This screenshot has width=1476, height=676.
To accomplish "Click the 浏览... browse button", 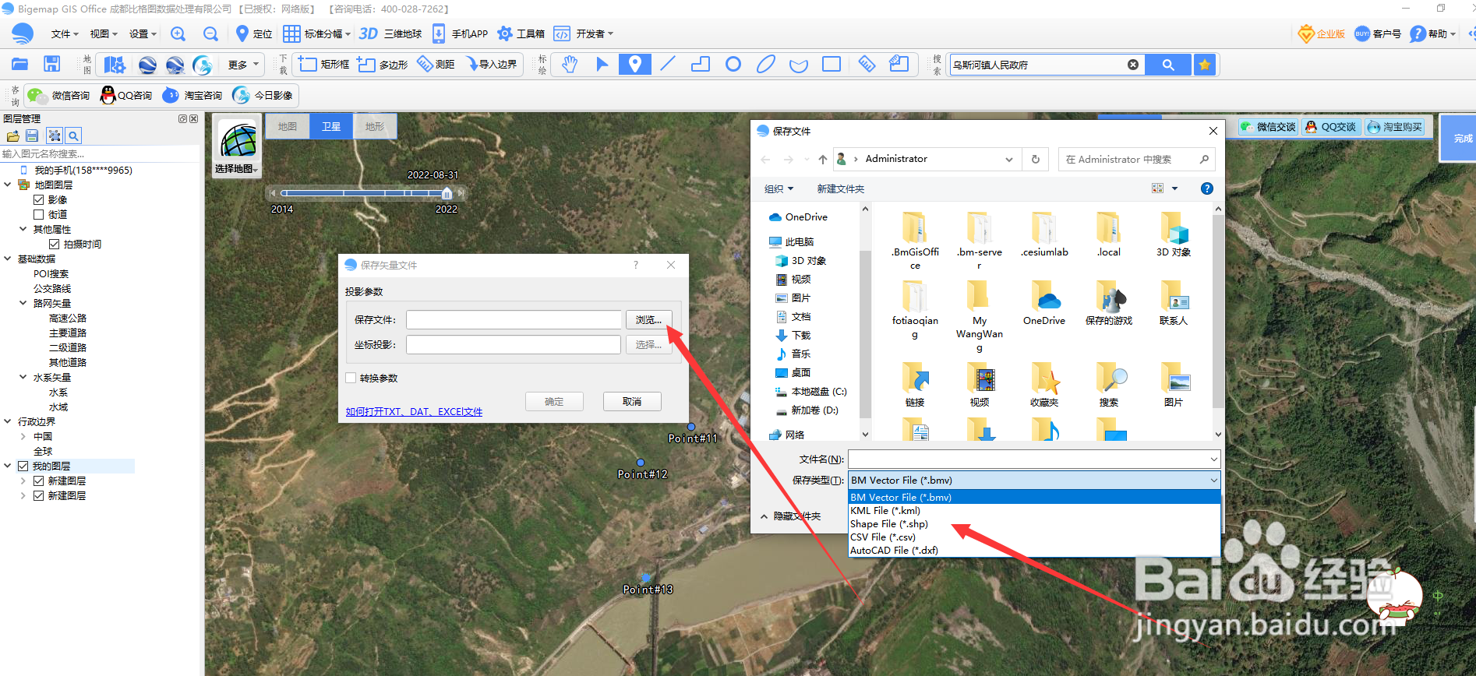I will [648, 319].
